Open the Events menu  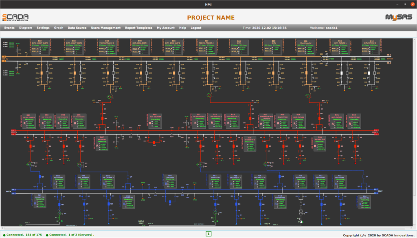coord(9,28)
